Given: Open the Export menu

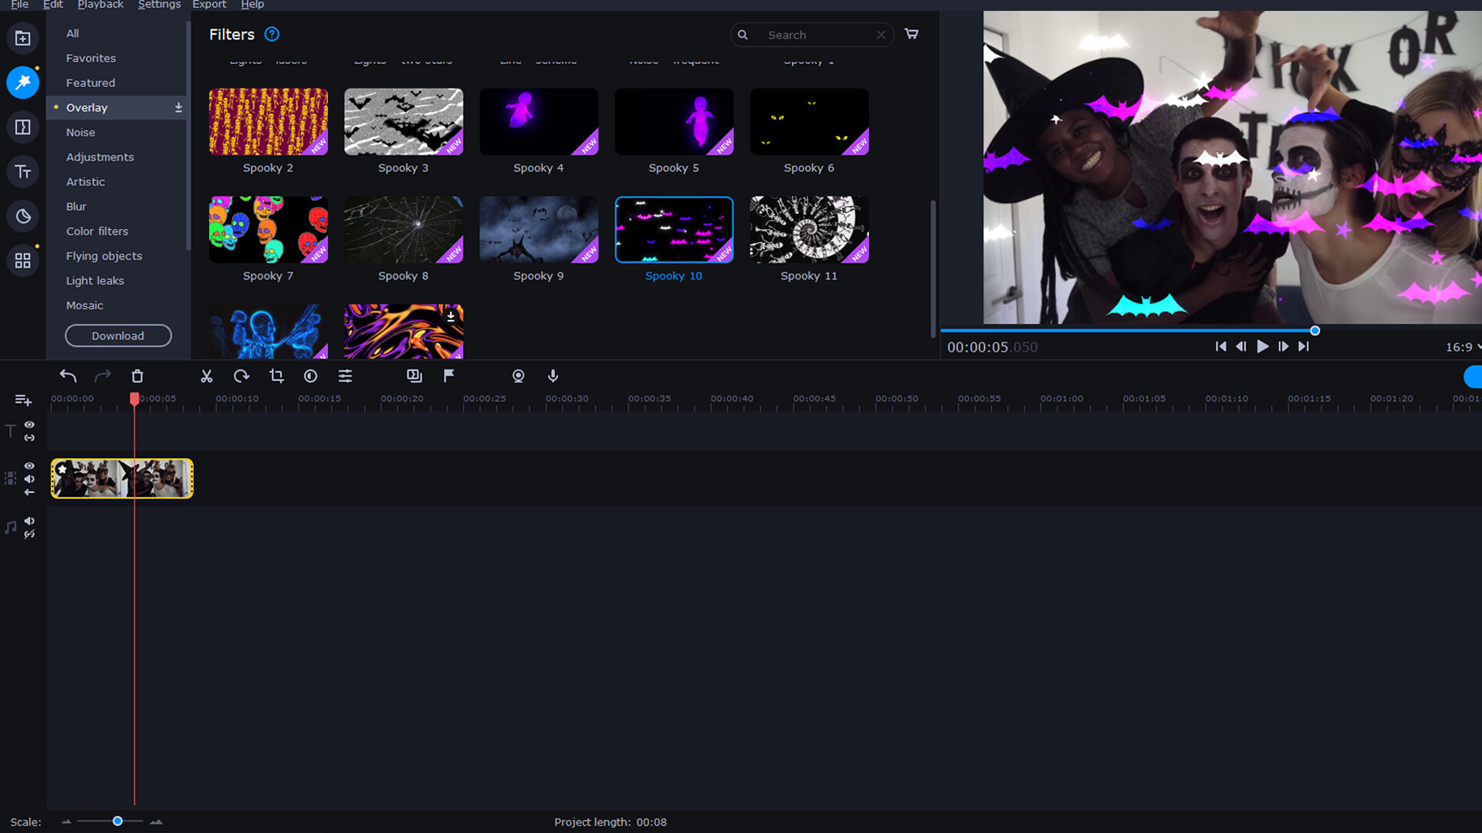Looking at the screenshot, I should pyautogui.click(x=208, y=5).
